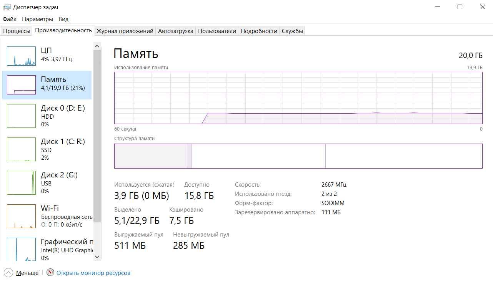Open Диск 0 (D: E:) HDD graph
Image resolution: width=493 pixels, height=283 pixels.
(x=21, y=116)
